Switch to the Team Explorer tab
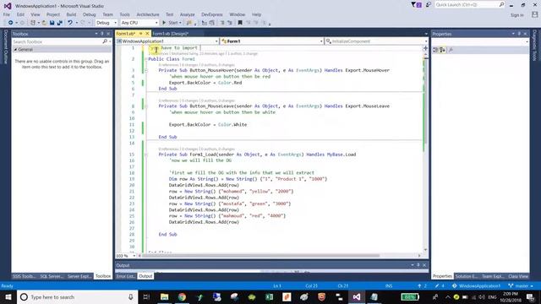This screenshot has height=304, width=541. pos(493,276)
